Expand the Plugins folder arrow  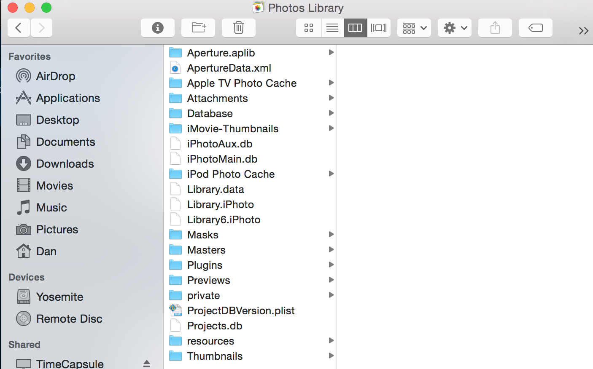(331, 265)
